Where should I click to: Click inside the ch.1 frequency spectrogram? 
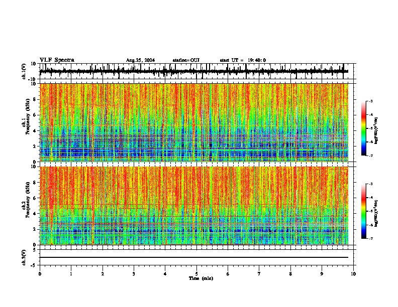click(194, 122)
